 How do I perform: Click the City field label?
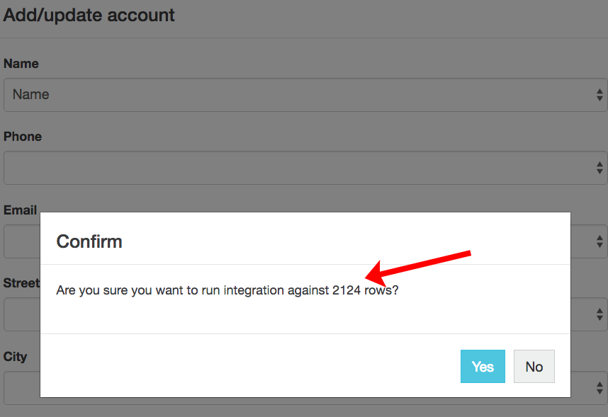[15, 357]
